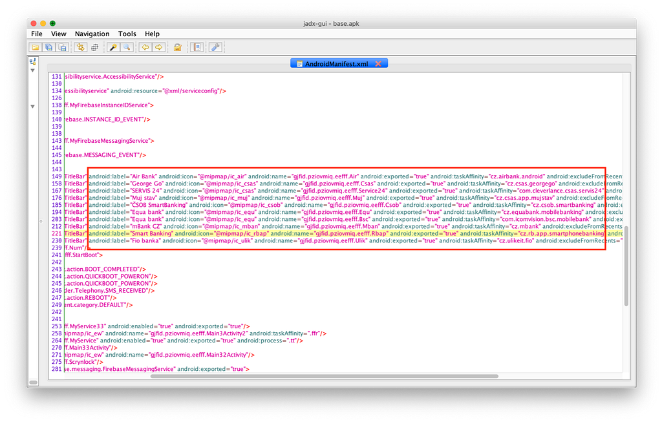Click line with label "ČSOB SmartBanking"
The height and width of the screenshot is (422, 662).
[343, 205]
